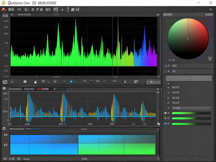The width and height of the screenshot is (216, 162).
Task: Click the square icon left of the bottom track panel header
Action: (x=4, y=129)
